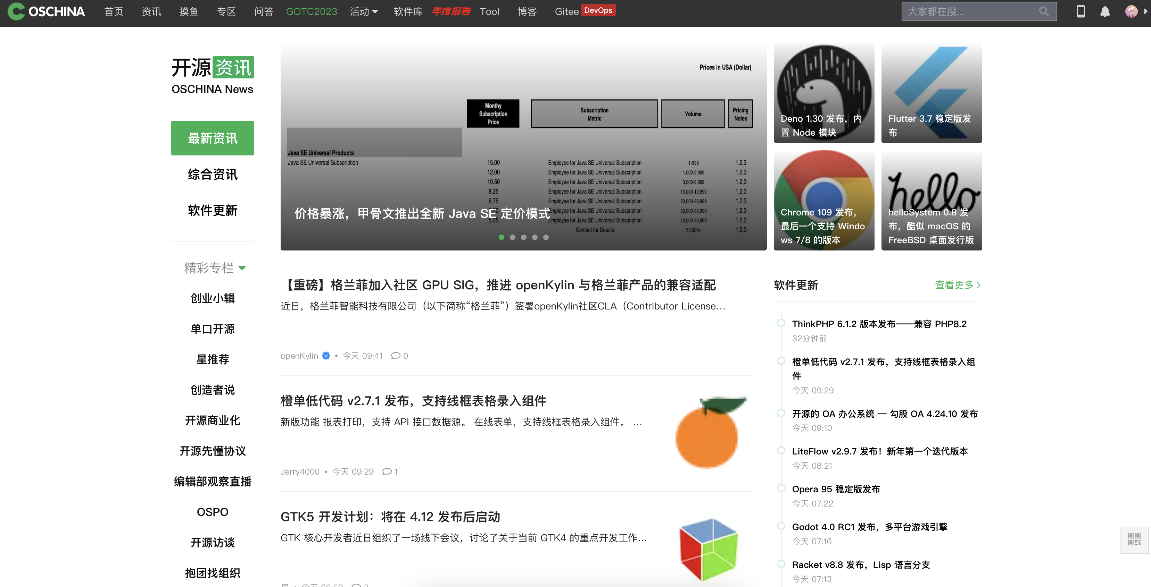
Task: Open Gitee in the navbar
Action: (566, 11)
